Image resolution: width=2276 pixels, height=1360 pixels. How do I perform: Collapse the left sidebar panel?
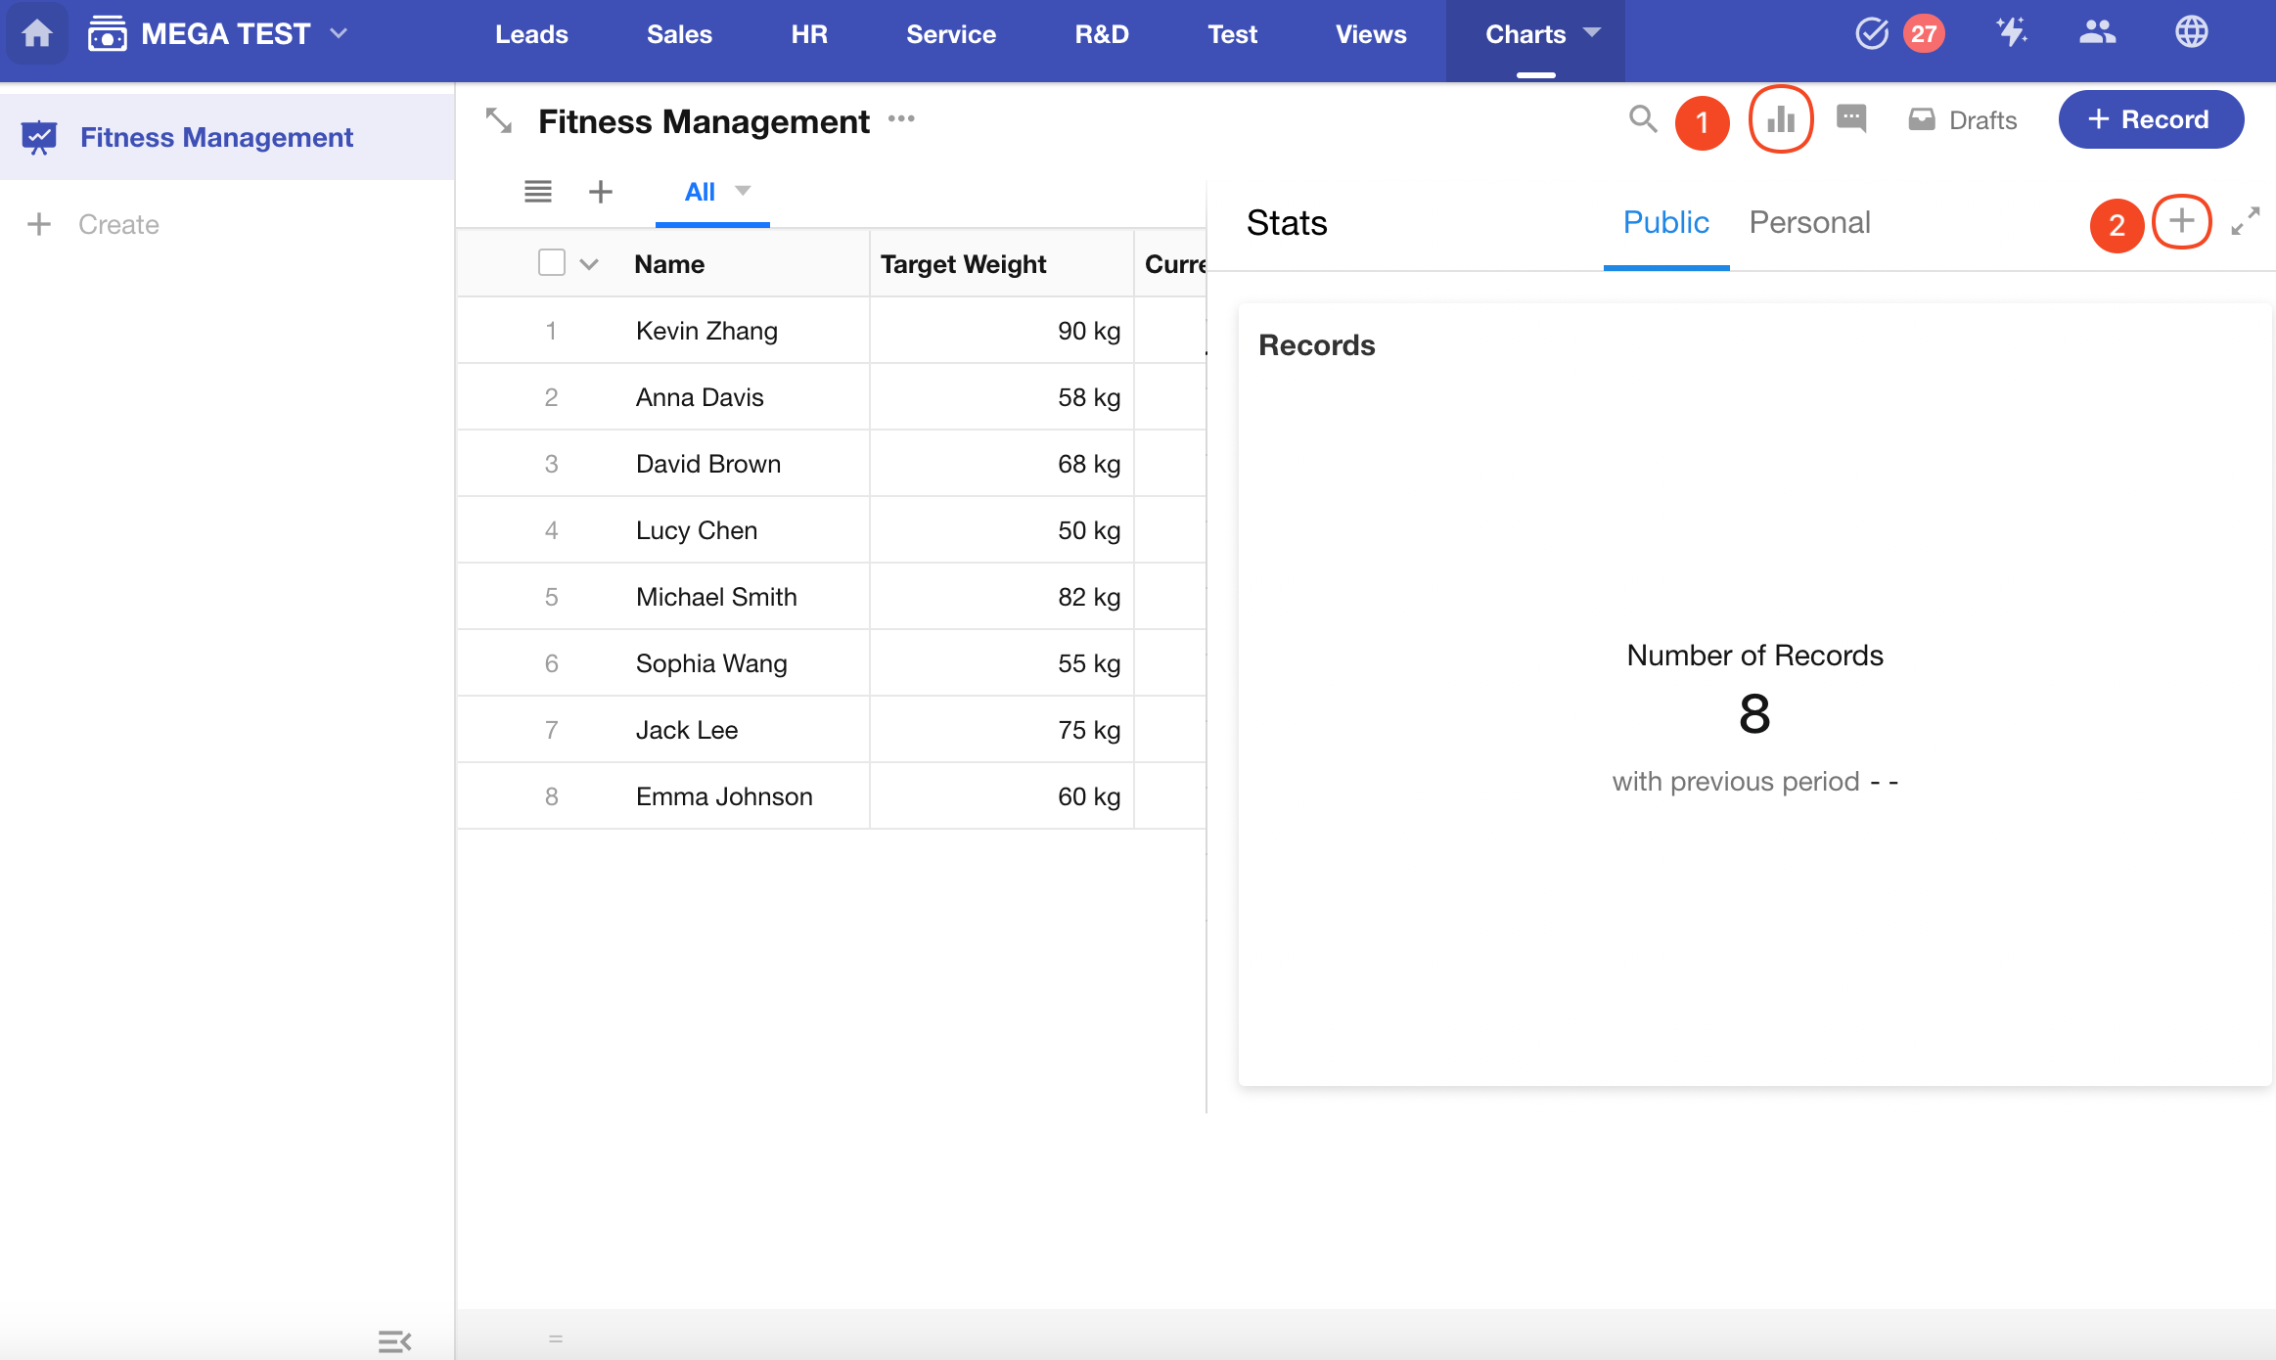[x=394, y=1340]
